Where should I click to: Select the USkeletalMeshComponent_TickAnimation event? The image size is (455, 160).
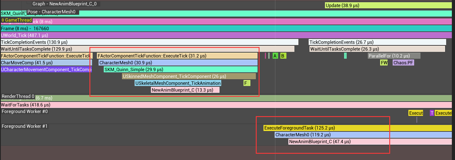pos(178,83)
